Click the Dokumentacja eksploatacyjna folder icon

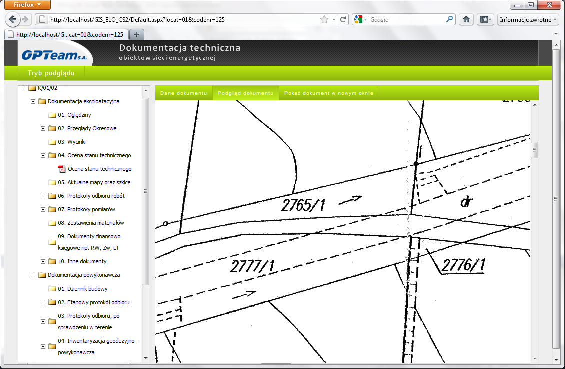tap(42, 101)
